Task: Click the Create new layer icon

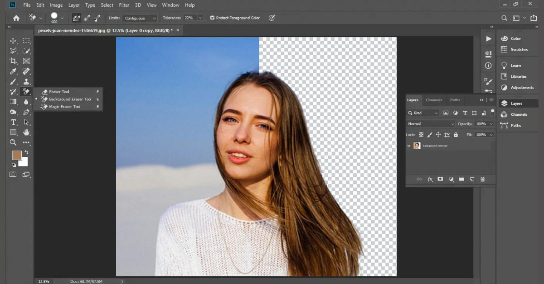Action: [x=472, y=179]
